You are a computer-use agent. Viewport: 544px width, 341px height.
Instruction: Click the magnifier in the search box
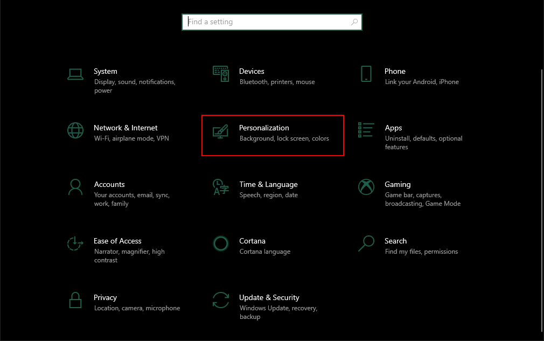[x=354, y=22]
